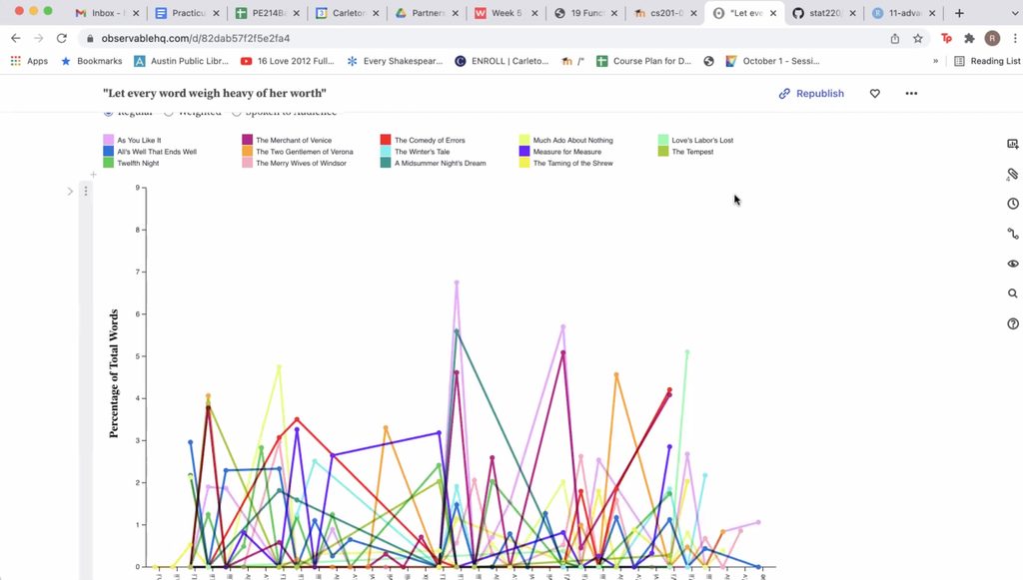Image resolution: width=1023 pixels, height=580 pixels.
Task: Open the notebook more options ellipsis menu
Action: click(x=911, y=93)
